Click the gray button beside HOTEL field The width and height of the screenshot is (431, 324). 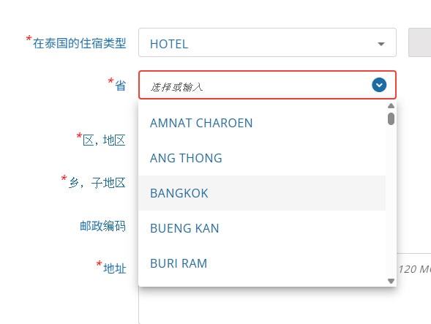420,42
